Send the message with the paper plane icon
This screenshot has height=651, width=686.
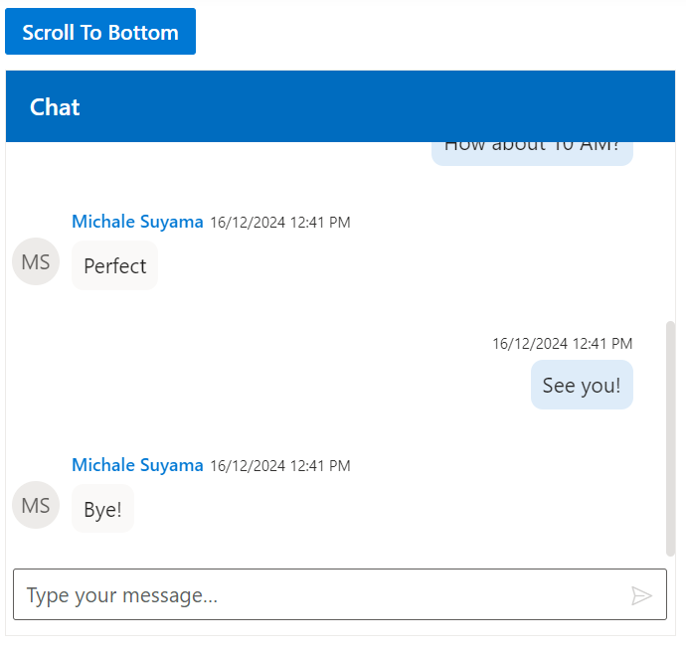641,595
